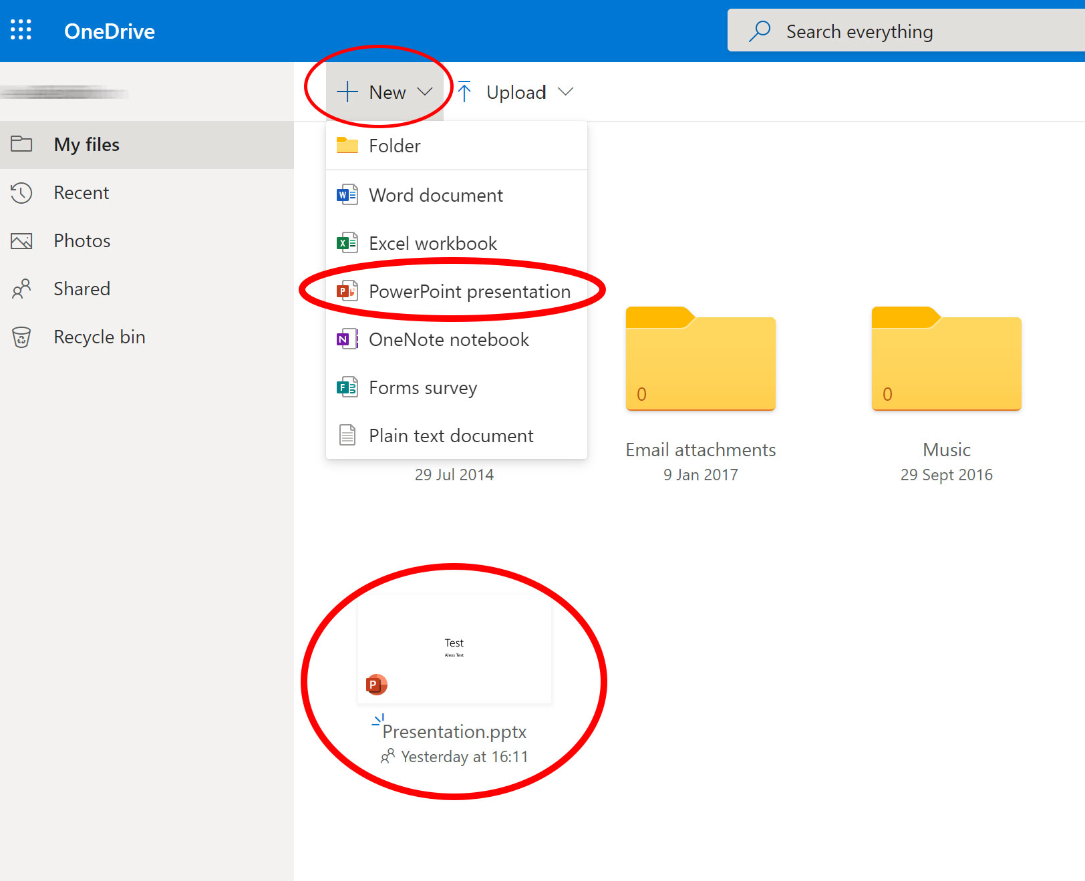Open Shared items view
Viewport: 1085px width, 881px height.
pyautogui.click(x=147, y=289)
